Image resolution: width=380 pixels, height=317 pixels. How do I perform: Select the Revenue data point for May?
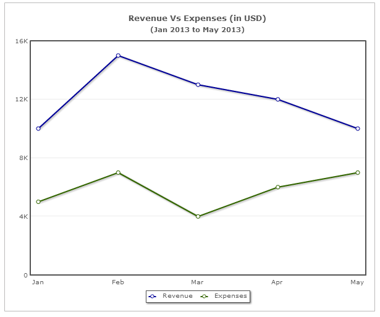(x=357, y=129)
